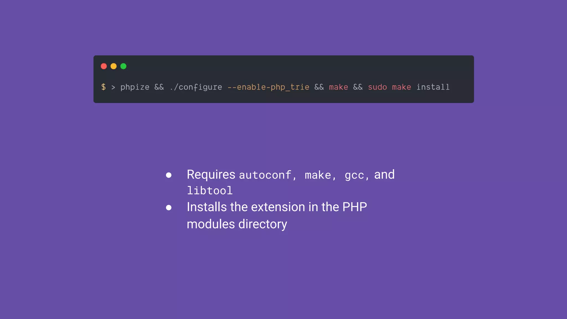
Task: Click the yellow dot in terminal window
Action: pos(114,66)
